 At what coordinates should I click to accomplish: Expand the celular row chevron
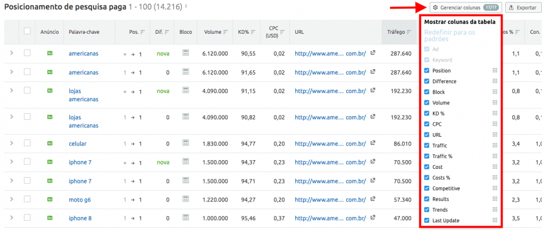point(11,143)
